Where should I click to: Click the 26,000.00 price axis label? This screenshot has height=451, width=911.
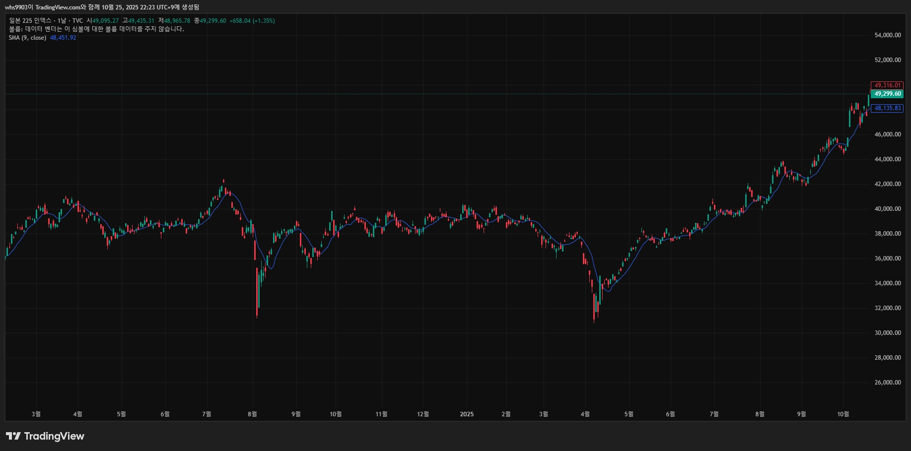887,383
